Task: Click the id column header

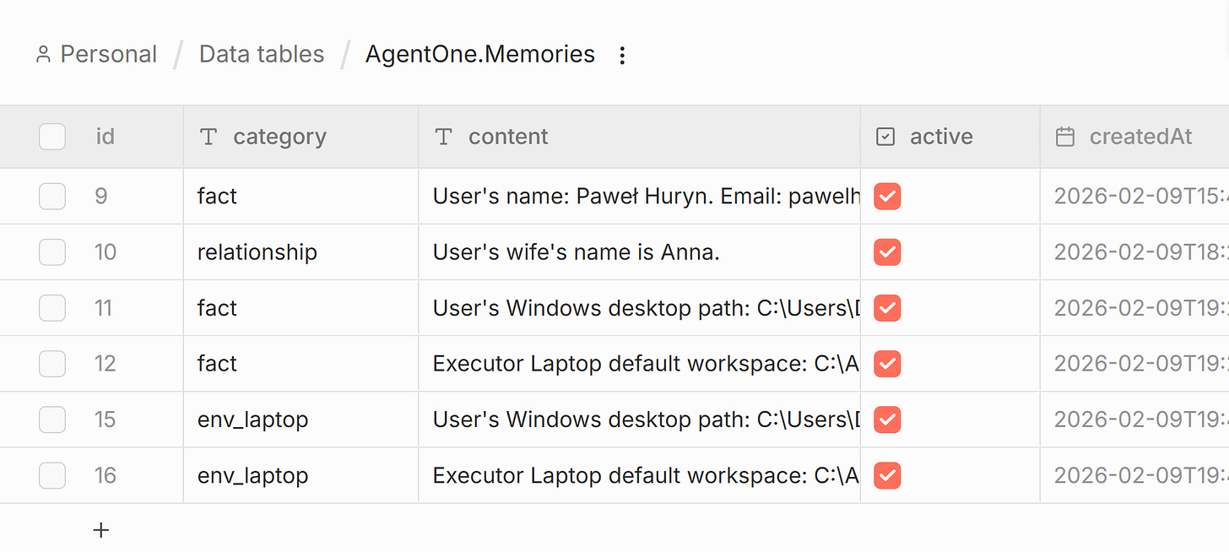Action: 105,136
